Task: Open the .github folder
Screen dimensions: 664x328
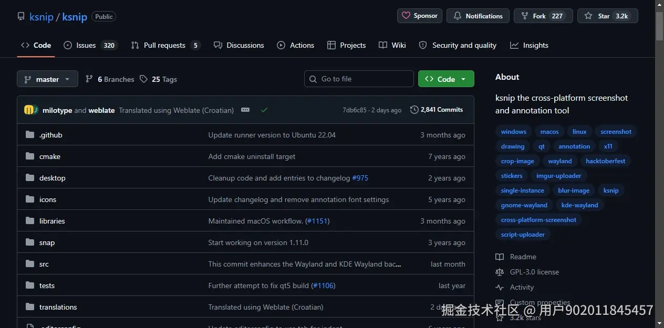Action: click(51, 135)
